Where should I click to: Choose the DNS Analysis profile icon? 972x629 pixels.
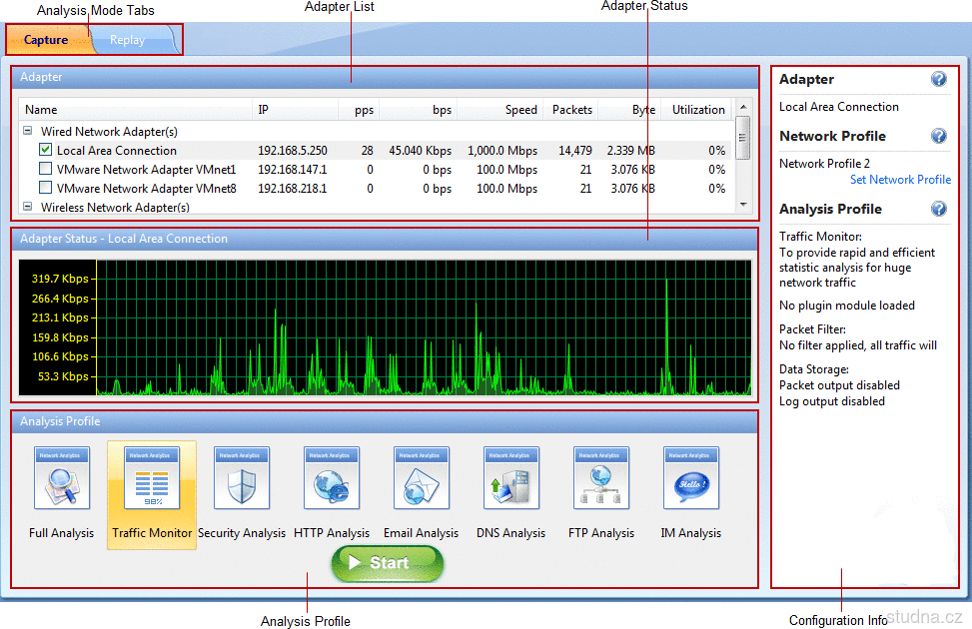click(x=511, y=479)
